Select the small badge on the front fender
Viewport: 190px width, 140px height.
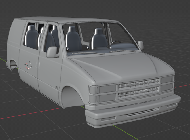coord(56,87)
